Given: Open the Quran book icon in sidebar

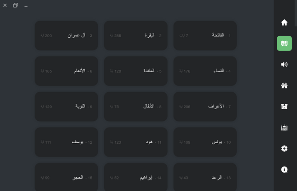Looking at the screenshot, I should click(x=284, y=44).
